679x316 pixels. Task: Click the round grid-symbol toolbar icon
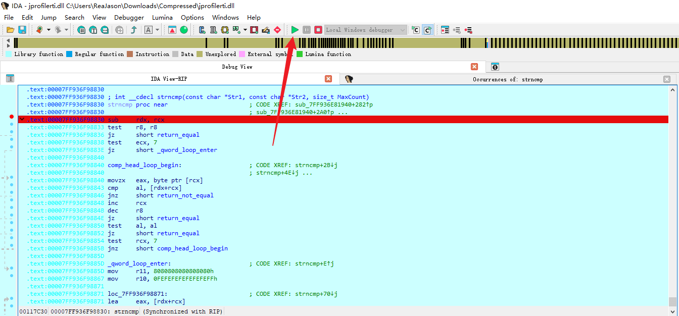[x=81, y=30]
